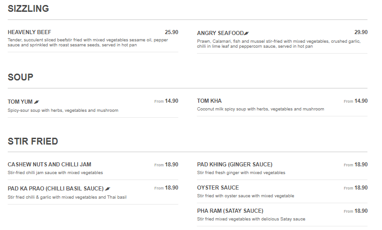382x230 pixels.
Task: Choose the Oyster Sauce stir fry item
Action: tap(218, 188)
